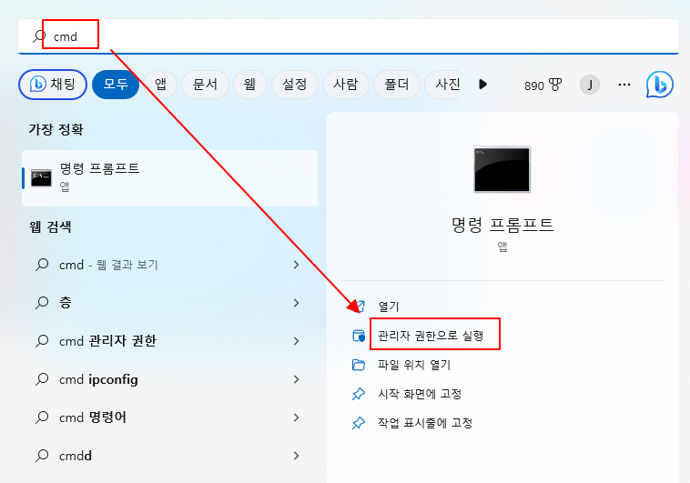The width and height of the screenshot is (690, 483).
Task: Click the cmd search input field
Action: pyautogui.click(x=348, y=36)
